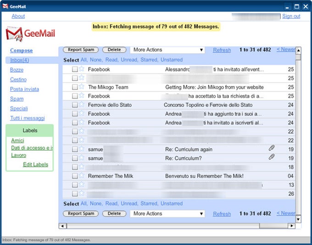
Task: Open the top More Actions dropdown
Action: [x=167, y=50]
